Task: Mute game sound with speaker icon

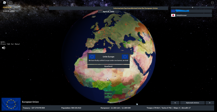Action: point(3,48)
